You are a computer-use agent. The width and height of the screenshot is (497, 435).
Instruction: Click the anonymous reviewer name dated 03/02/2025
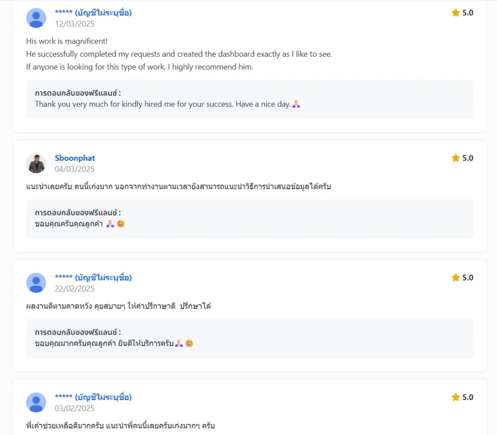click(x=93, y=398)
